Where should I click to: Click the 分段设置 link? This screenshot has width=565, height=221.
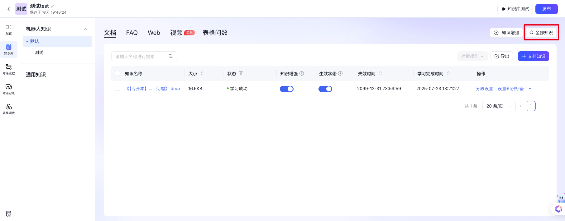(484, 89)
